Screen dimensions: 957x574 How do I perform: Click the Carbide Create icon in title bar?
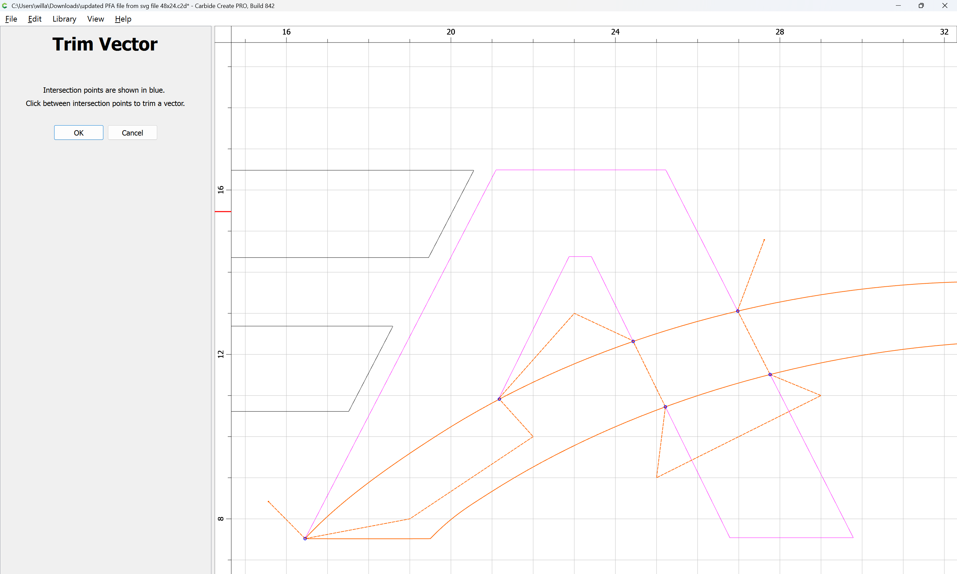click(5, 6)
